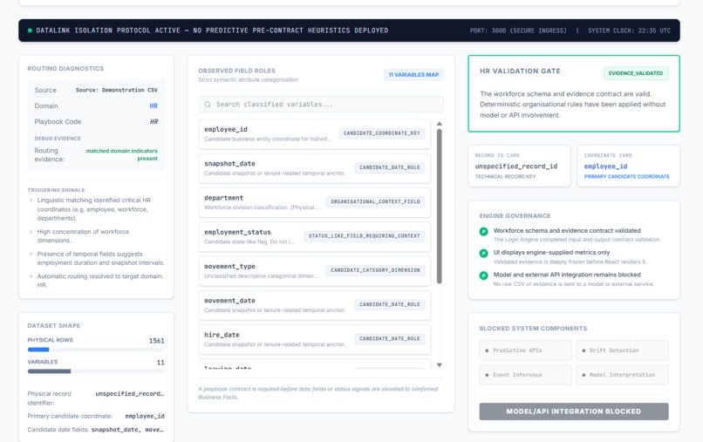Select the Event Inference blocked component
This screenshot has height=442, width=703.
(525, 375)
